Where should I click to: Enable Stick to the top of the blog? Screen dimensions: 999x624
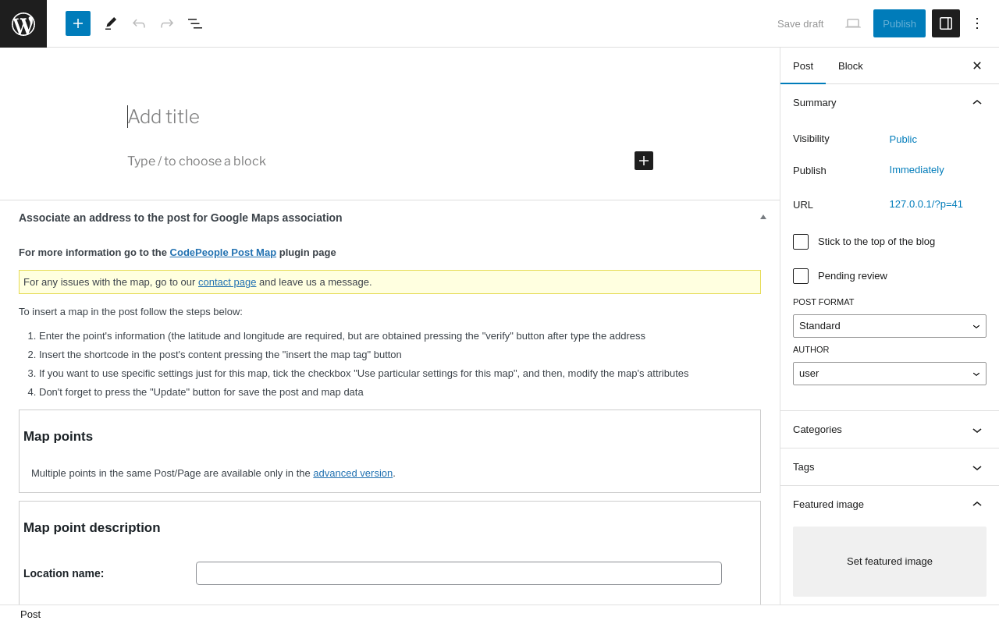click(x=801, y=242)
